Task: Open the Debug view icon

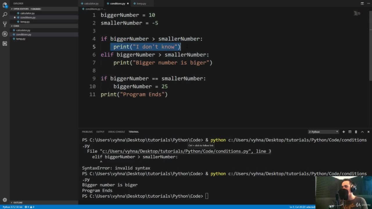Action: [x=5, y=34]
